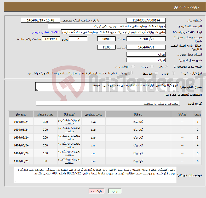Click deadline time field 08:00
This screenshot has height=198, width=206.
[106, 39]
